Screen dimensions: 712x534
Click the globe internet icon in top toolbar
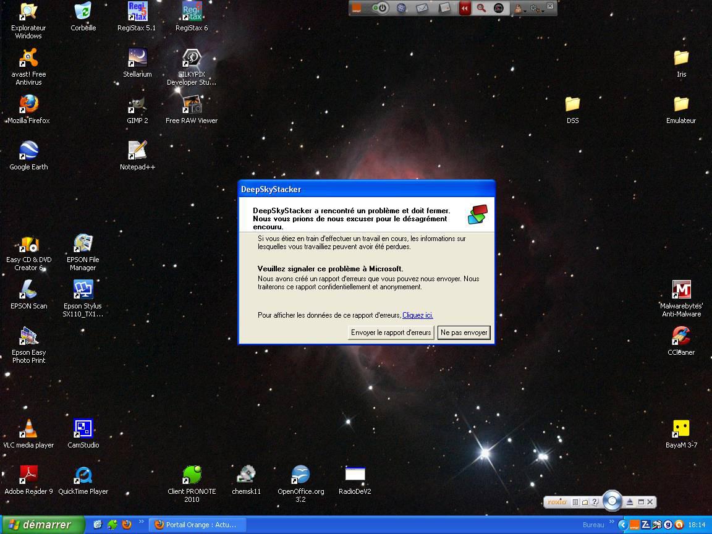click(x=401, y=8)
